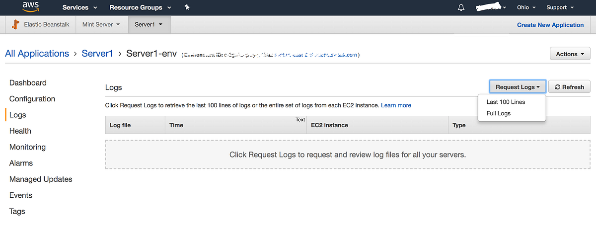
Task: Go to Server1 breadcrumb link
Action: click(x=97, y=54)
